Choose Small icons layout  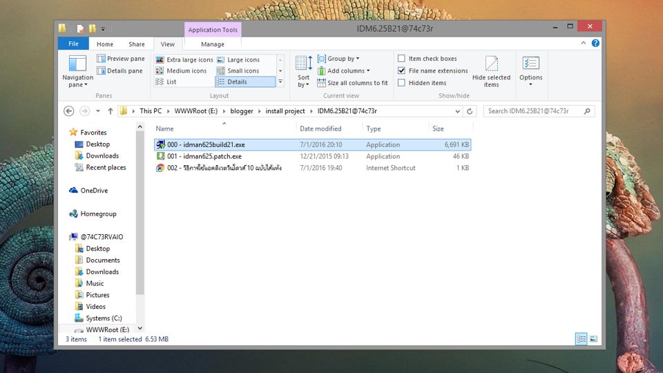pyautogui.click(x=238, y=70)
